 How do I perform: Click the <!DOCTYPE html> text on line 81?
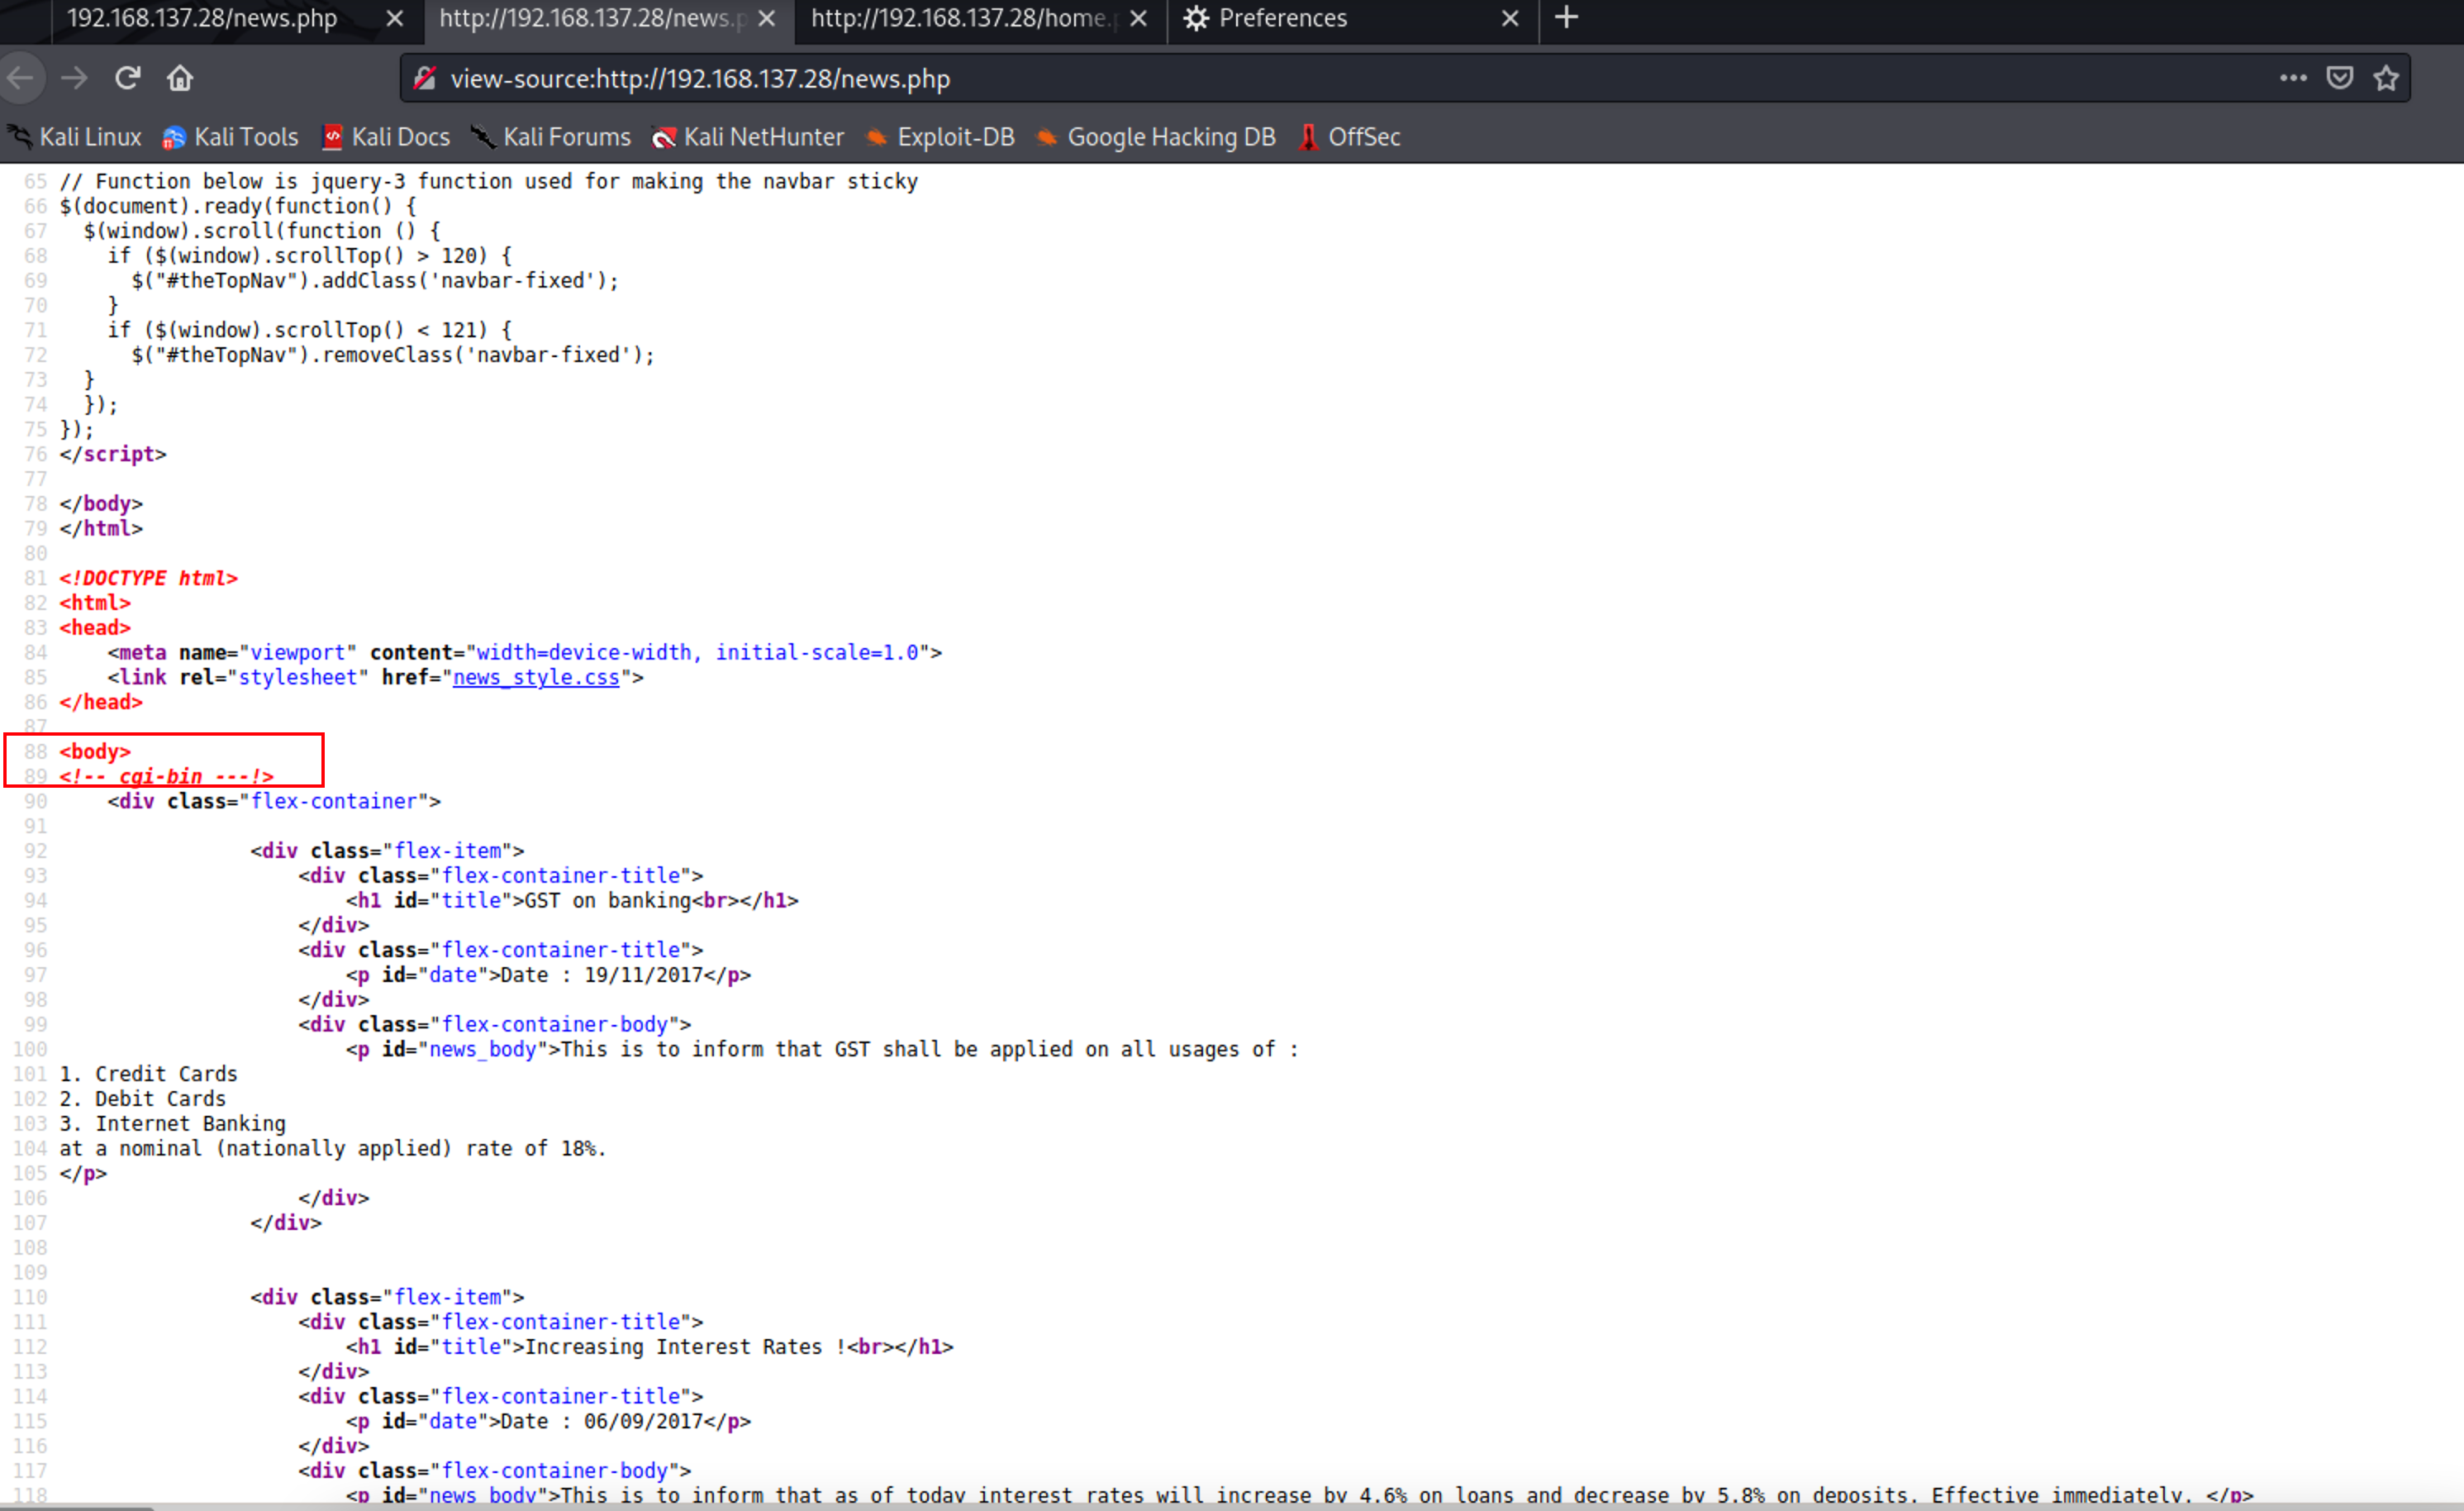coord(148,579)
